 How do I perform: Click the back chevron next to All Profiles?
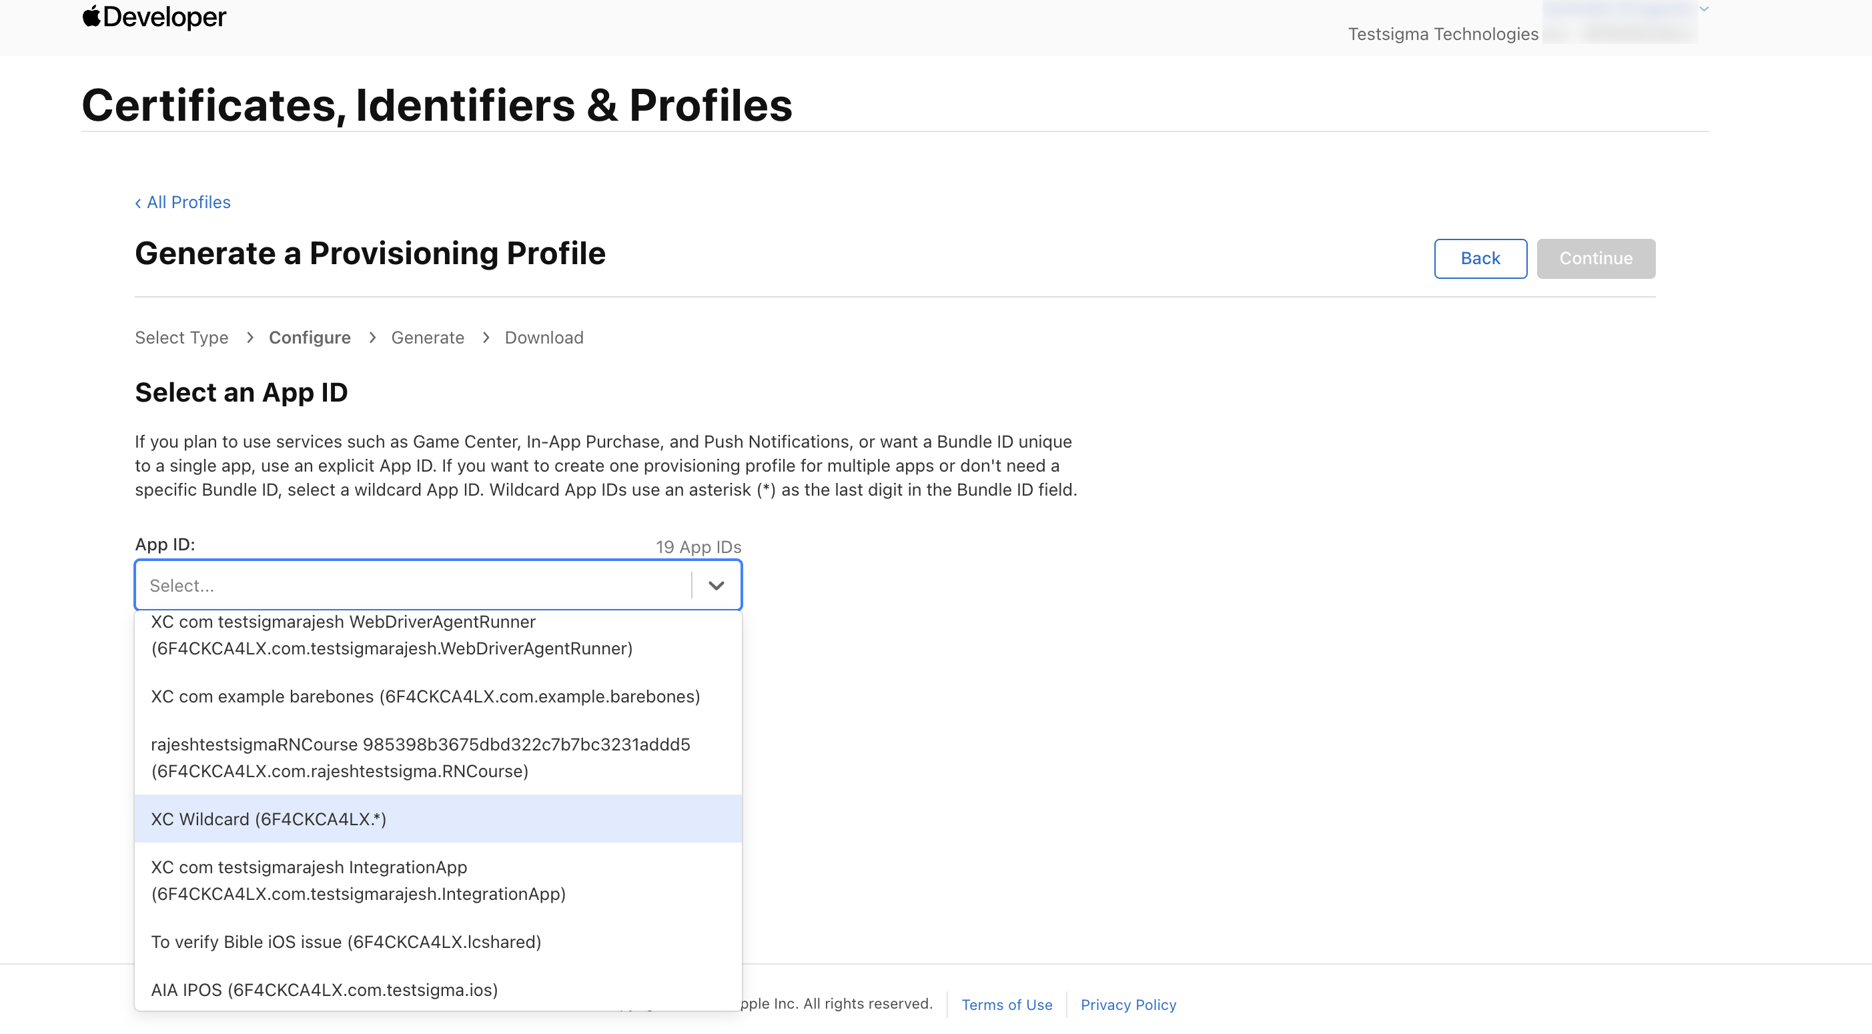(x=138, y=202)
